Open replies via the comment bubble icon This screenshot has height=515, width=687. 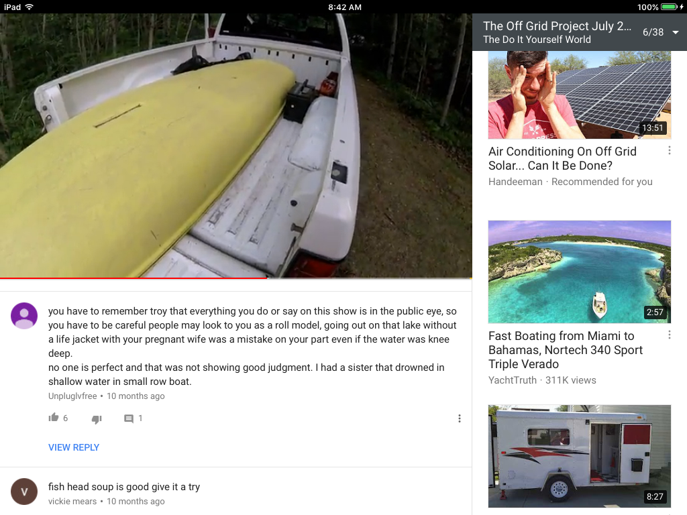click(128, 418)
